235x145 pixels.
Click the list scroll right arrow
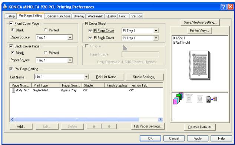(x=160, y=119)
